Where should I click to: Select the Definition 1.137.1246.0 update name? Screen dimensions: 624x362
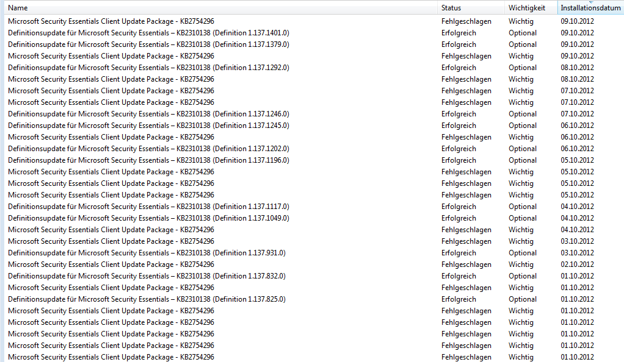coord(148,114)
